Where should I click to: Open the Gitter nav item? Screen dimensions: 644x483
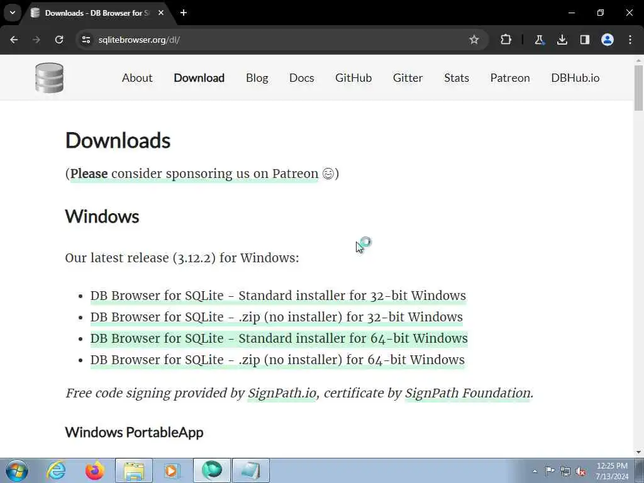(x=408, y=77)
